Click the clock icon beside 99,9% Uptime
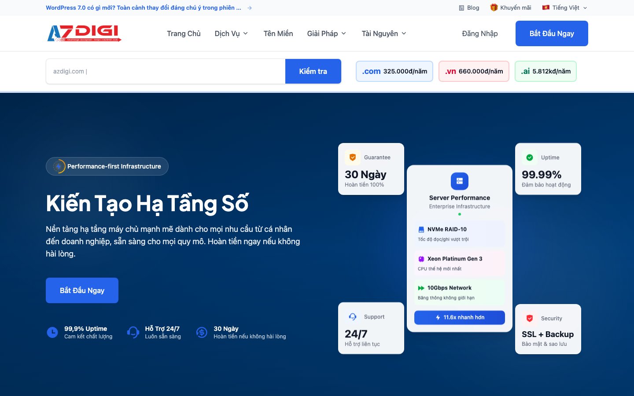 coord(52,332)
